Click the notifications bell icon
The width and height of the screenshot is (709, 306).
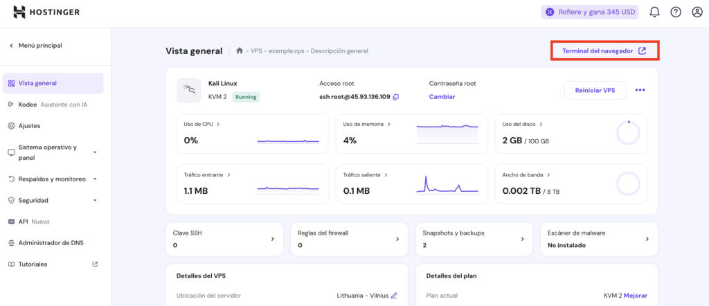pos(654,12)
